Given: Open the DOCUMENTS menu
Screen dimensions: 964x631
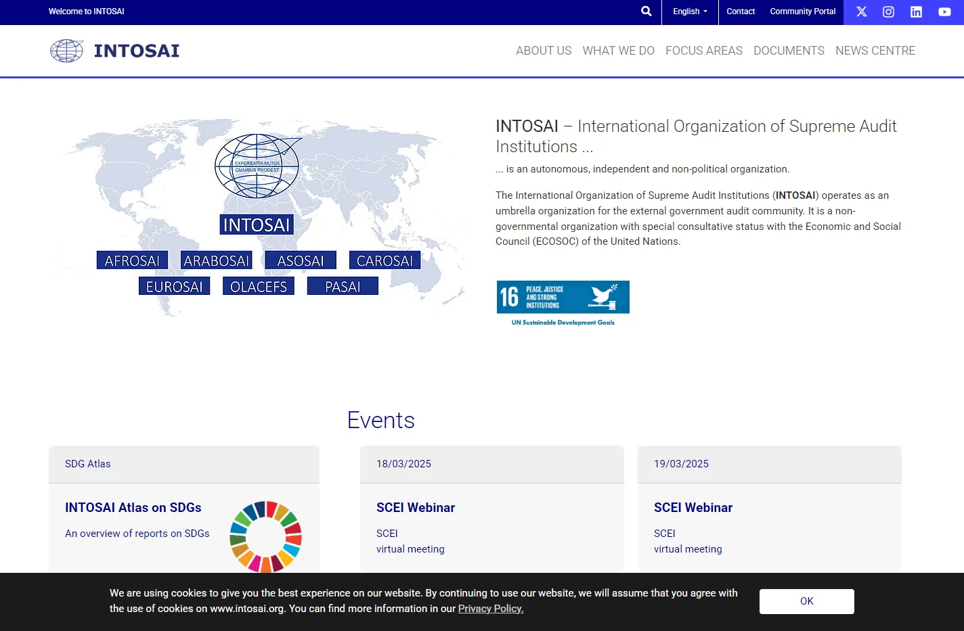Looking at the screenshot, I should coord(789,51).
